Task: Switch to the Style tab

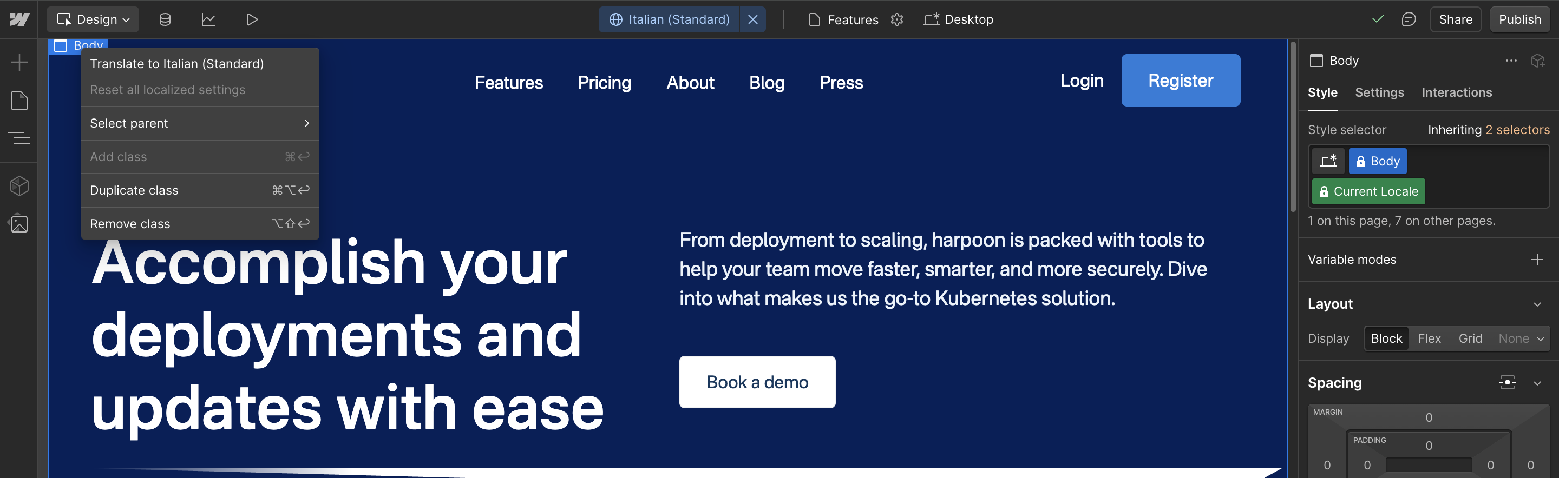Action: pos(1322,92)
